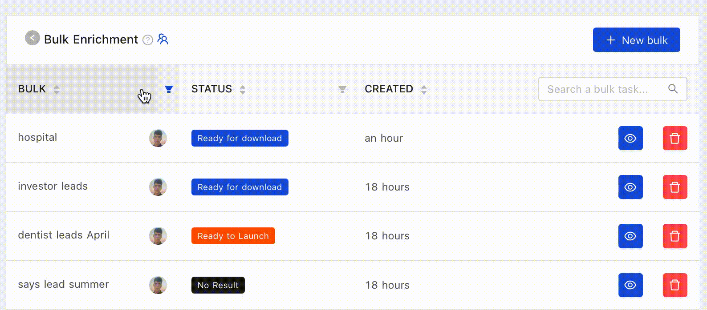Click dentist leads April '18 hours' time

click(x=387, y=236)
